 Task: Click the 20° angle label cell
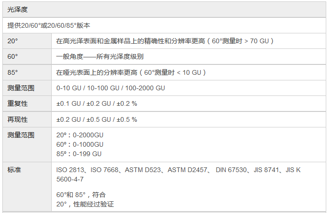pos(13,41)
